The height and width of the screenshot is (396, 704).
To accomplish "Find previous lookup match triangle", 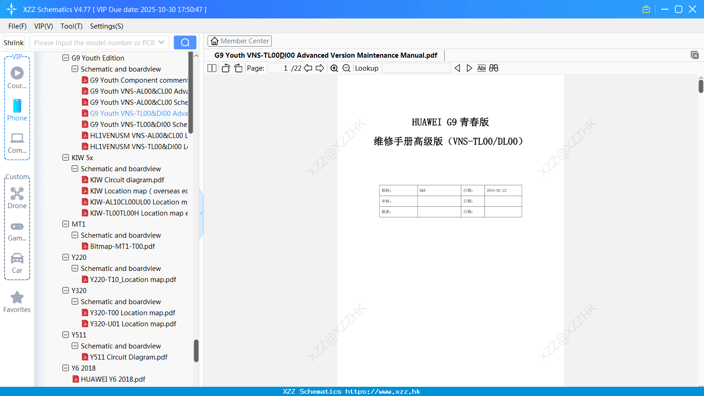I will click(457, 68).
